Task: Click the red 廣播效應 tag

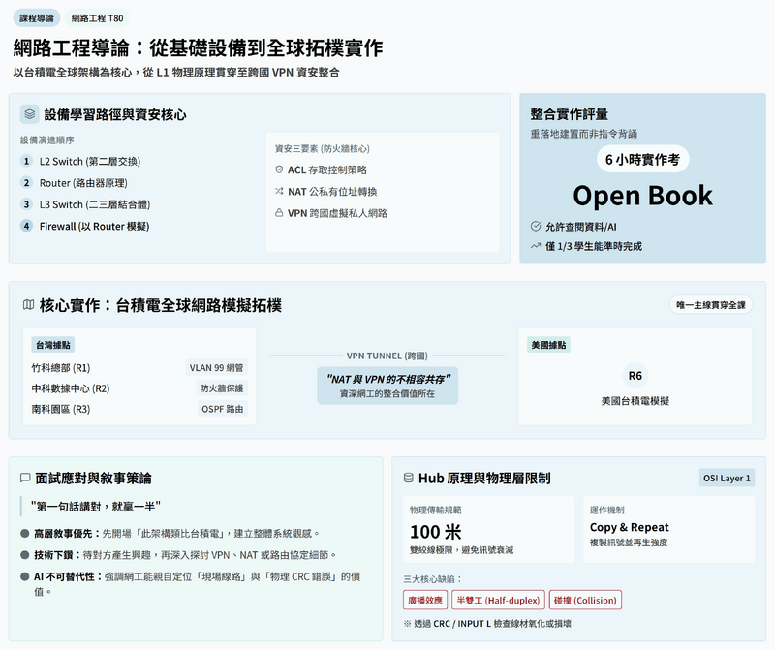Action: pos(425,600)
